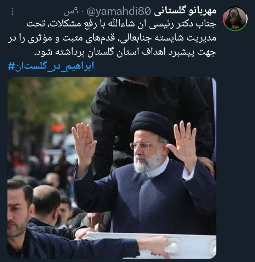Open profile via name مهربانو گلستانی
The image size is (255, 262).
[x=185, y=11]
